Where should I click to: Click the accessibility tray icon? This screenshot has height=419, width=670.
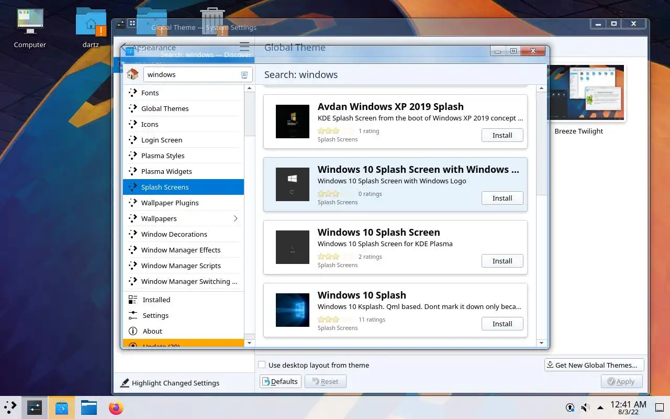pos(570,407)
